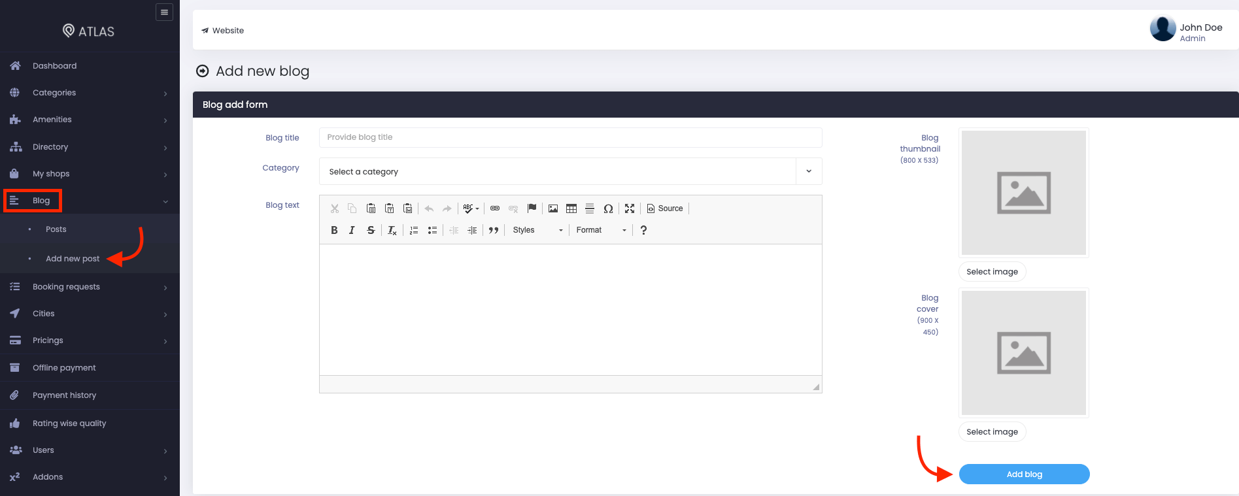Expand the Addons menu
Screen dimensions: 1239x496
point(90,477)
